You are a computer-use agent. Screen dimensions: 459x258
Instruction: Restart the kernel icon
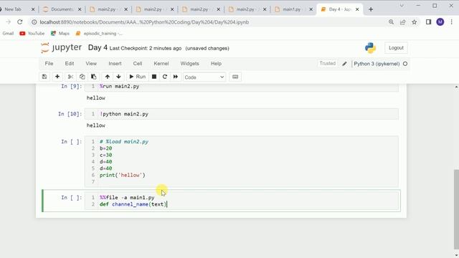pyautogui.click(x=165, y=77)
